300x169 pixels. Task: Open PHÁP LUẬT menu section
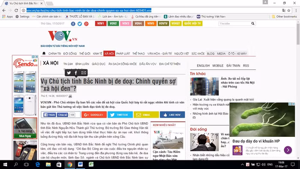point(123,54)
